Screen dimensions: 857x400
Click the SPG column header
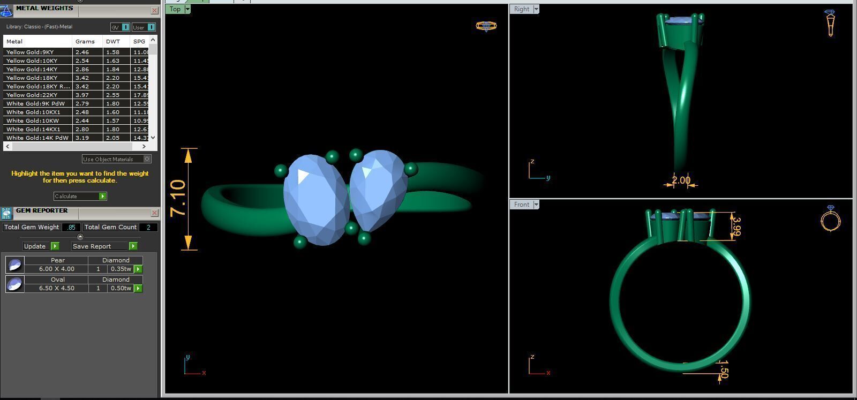click(139, 41)
